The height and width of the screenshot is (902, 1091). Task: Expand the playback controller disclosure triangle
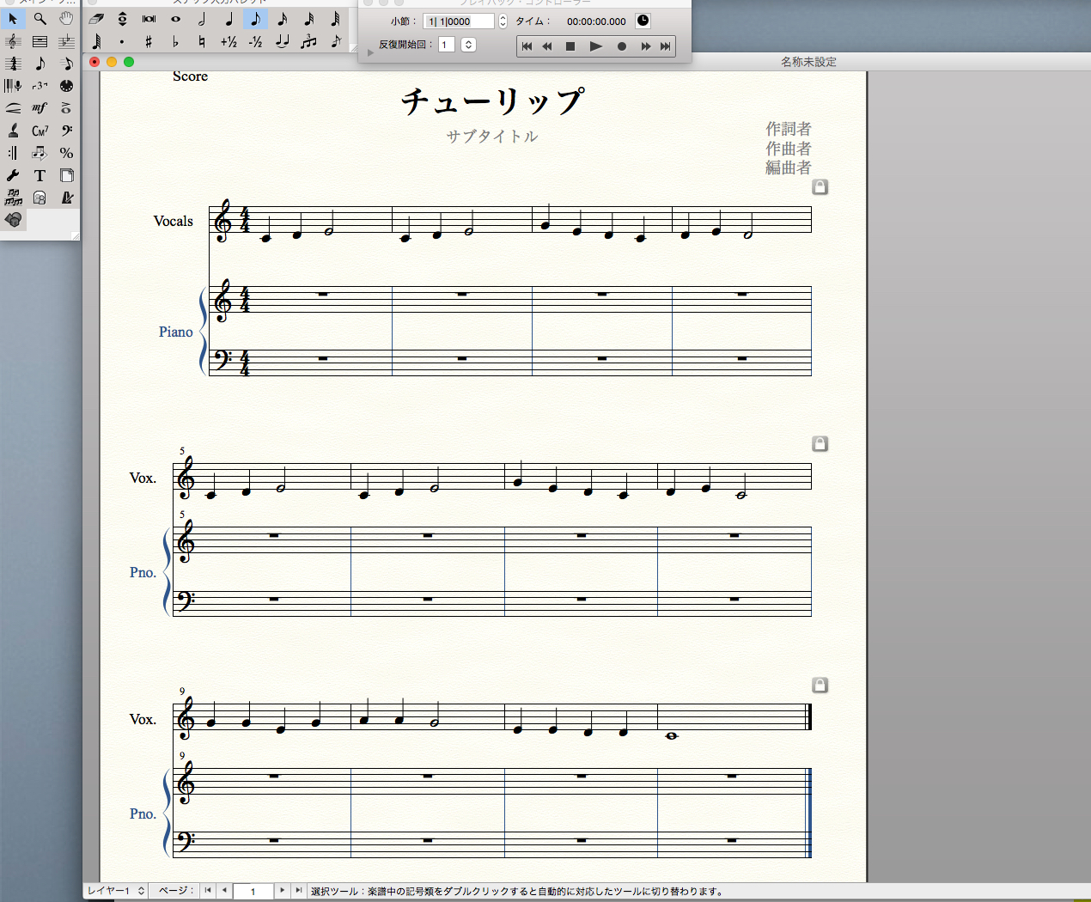[x=370, y=52]
